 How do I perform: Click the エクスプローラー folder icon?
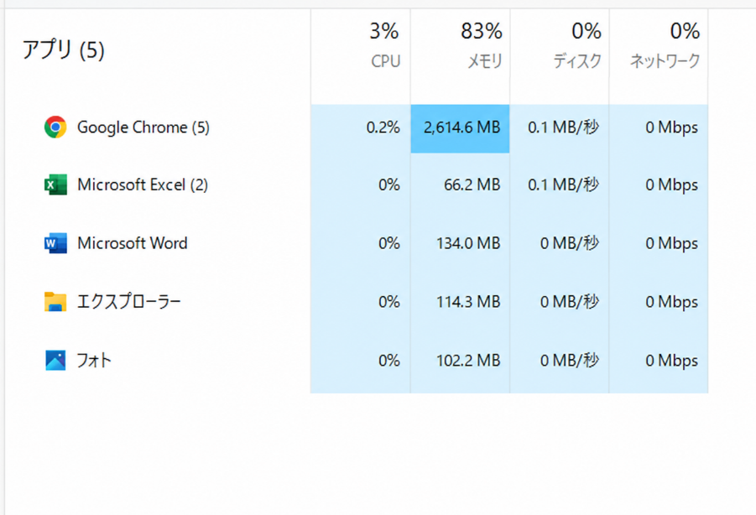coord(55,302)
